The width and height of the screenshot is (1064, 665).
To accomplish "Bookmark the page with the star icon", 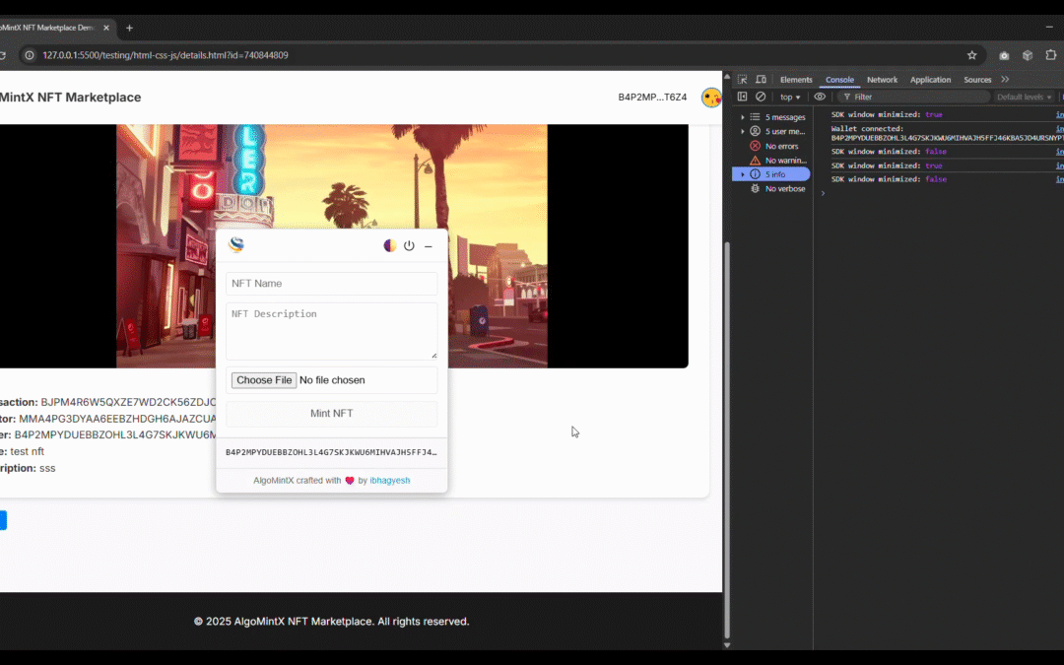I will (971, 55).
